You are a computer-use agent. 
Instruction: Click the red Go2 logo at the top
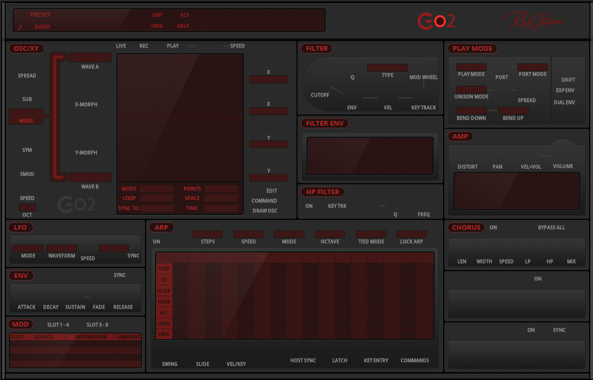436,21
